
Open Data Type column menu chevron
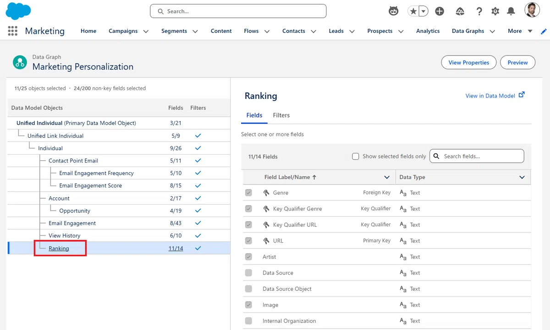point(522,177)
